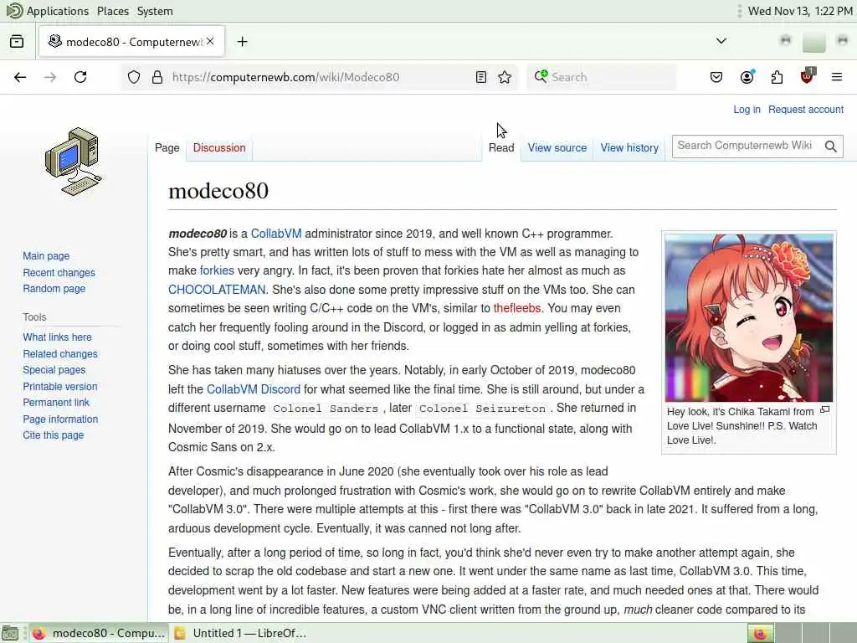Click the browser URL address bar

(x=320, y=77)
